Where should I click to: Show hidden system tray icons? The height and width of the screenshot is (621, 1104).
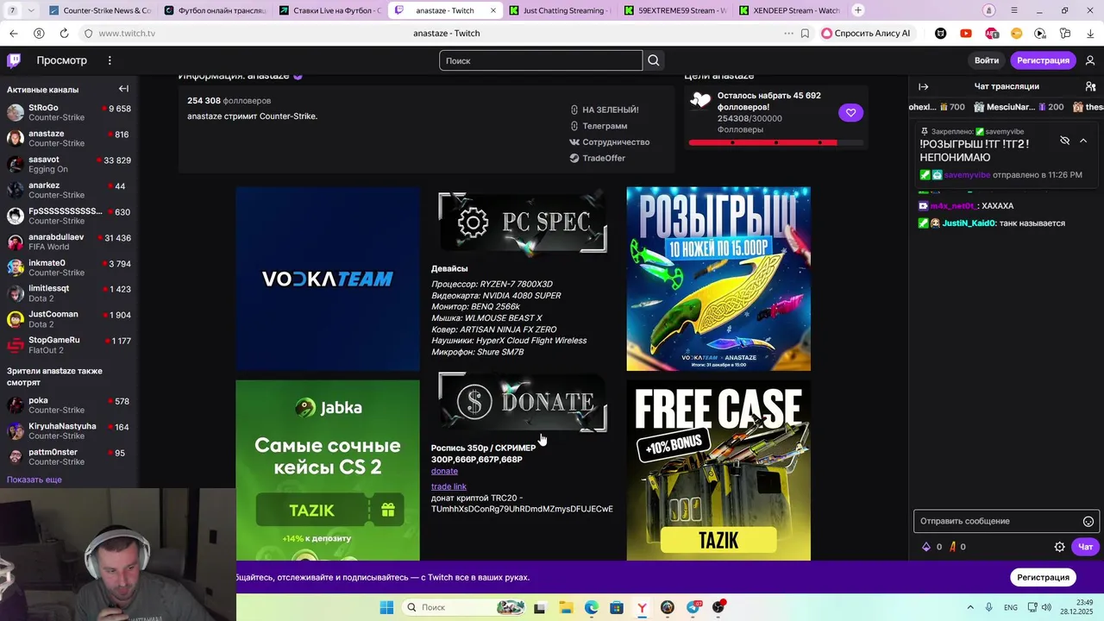tap(969, 607)
